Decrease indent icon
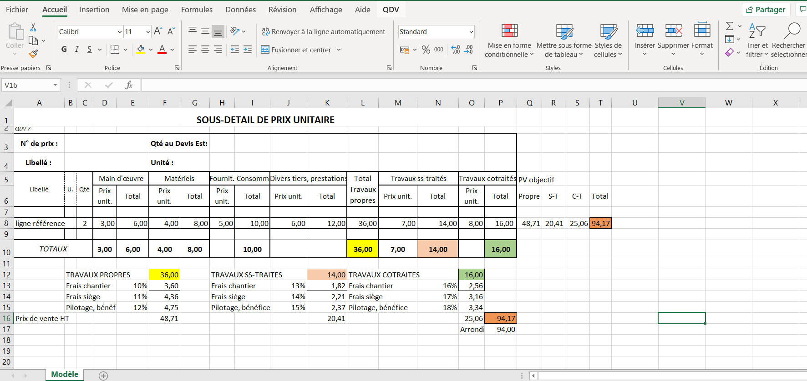Viewport: 807px width, 381px height. 235,49
